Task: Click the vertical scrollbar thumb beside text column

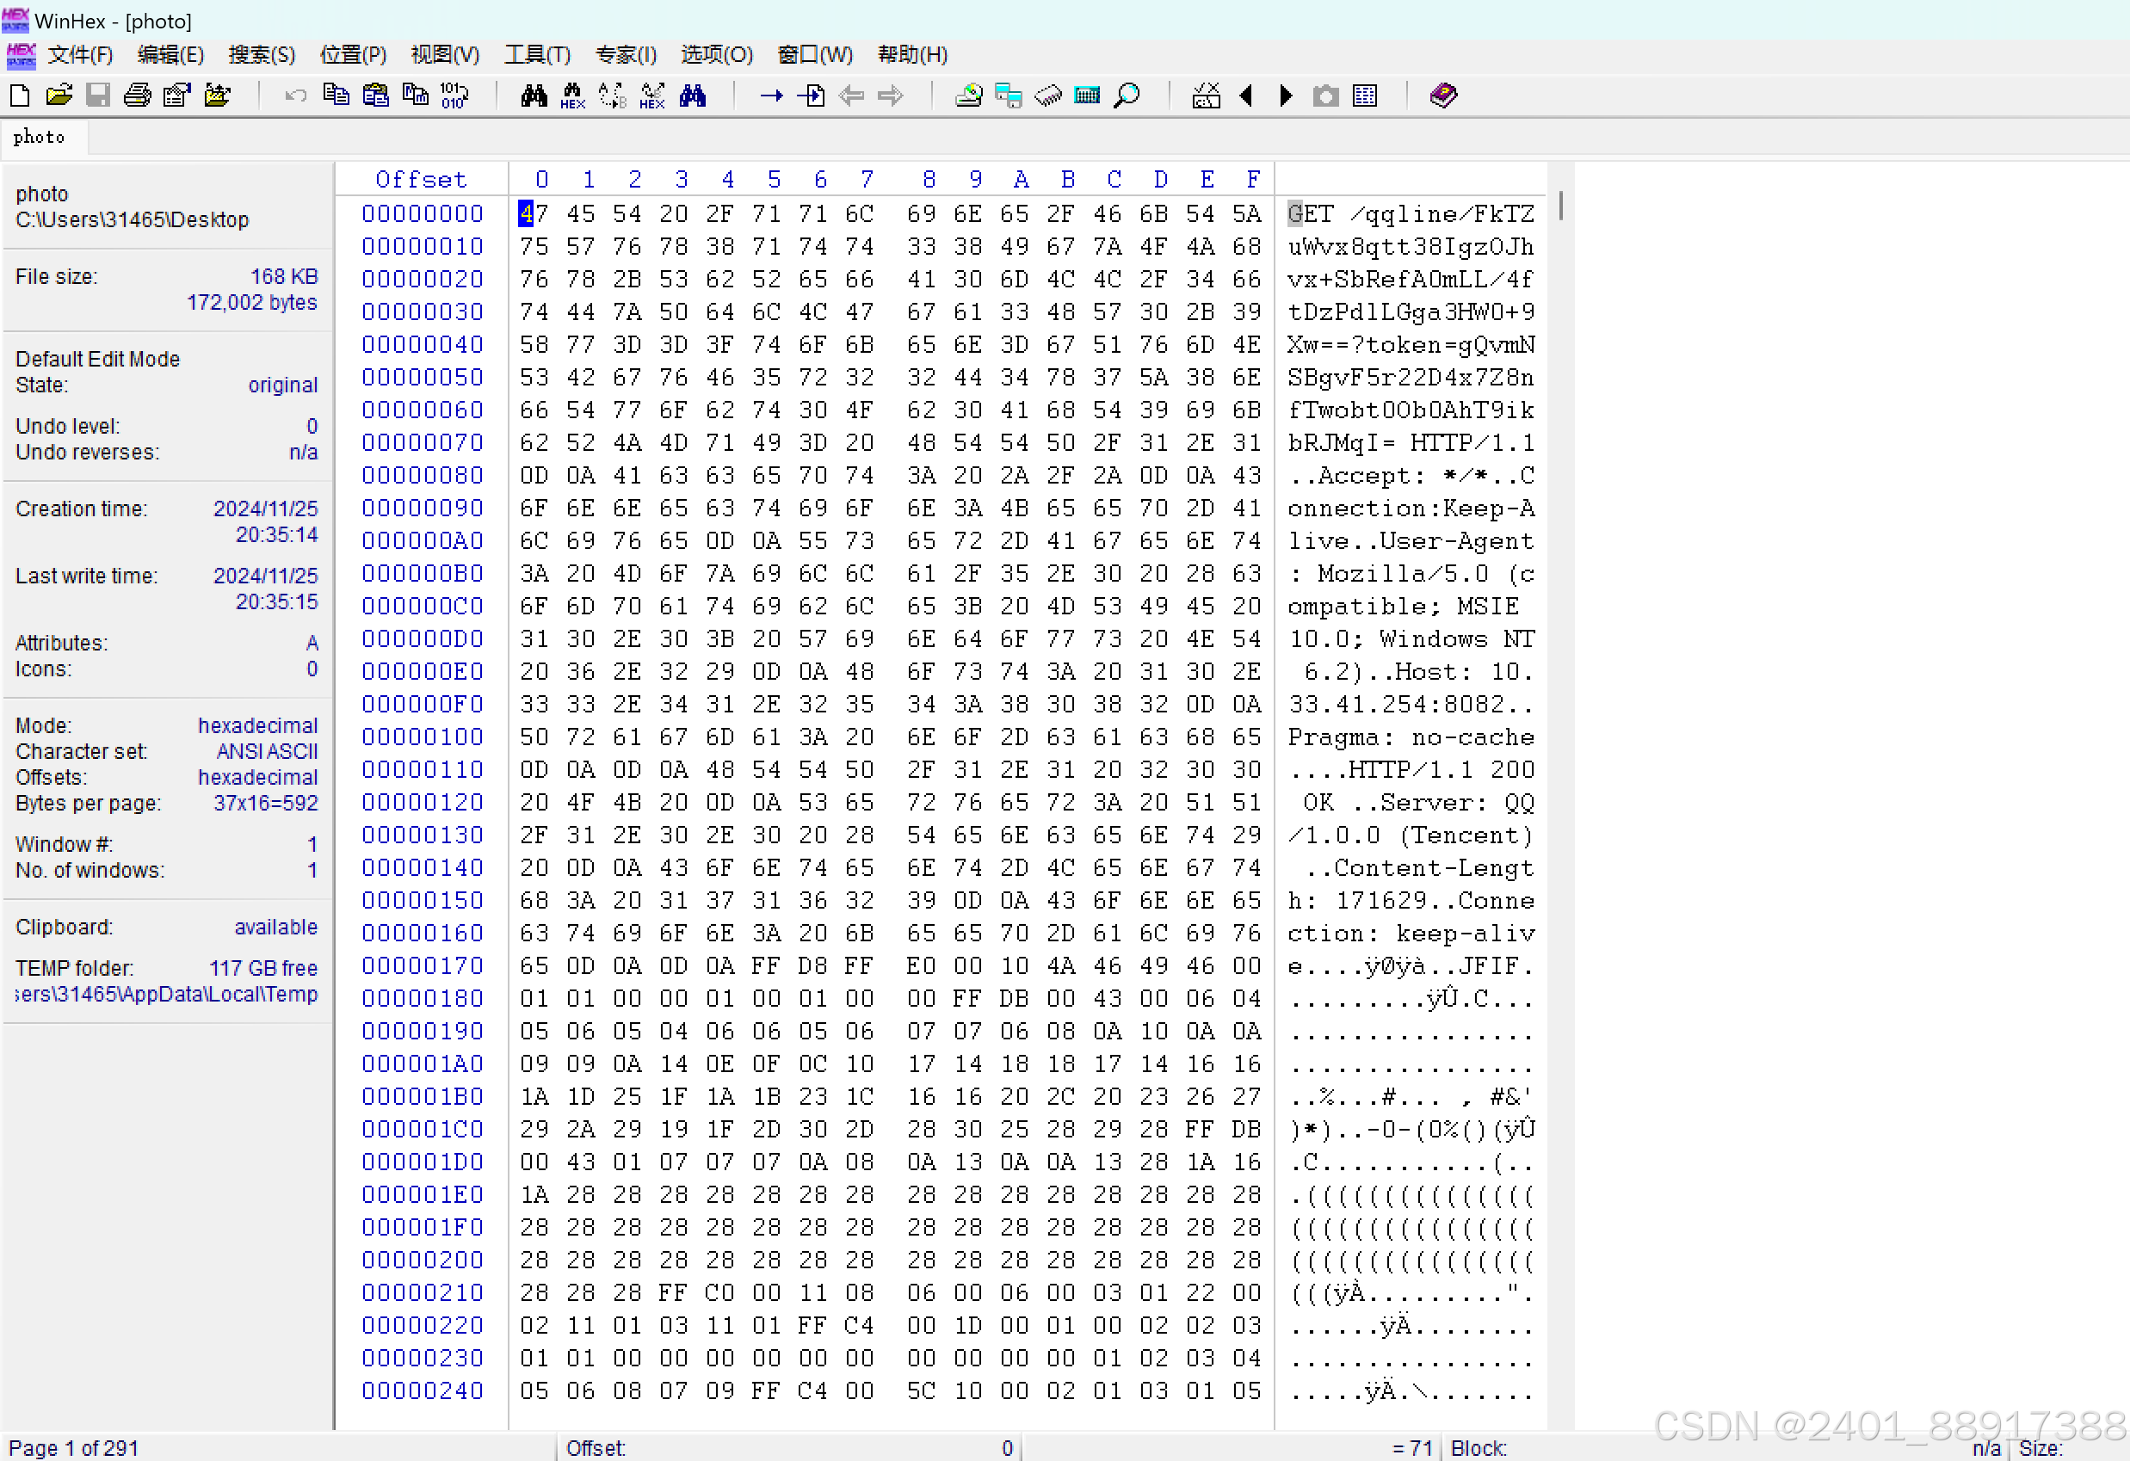Action: (1560, 206)
